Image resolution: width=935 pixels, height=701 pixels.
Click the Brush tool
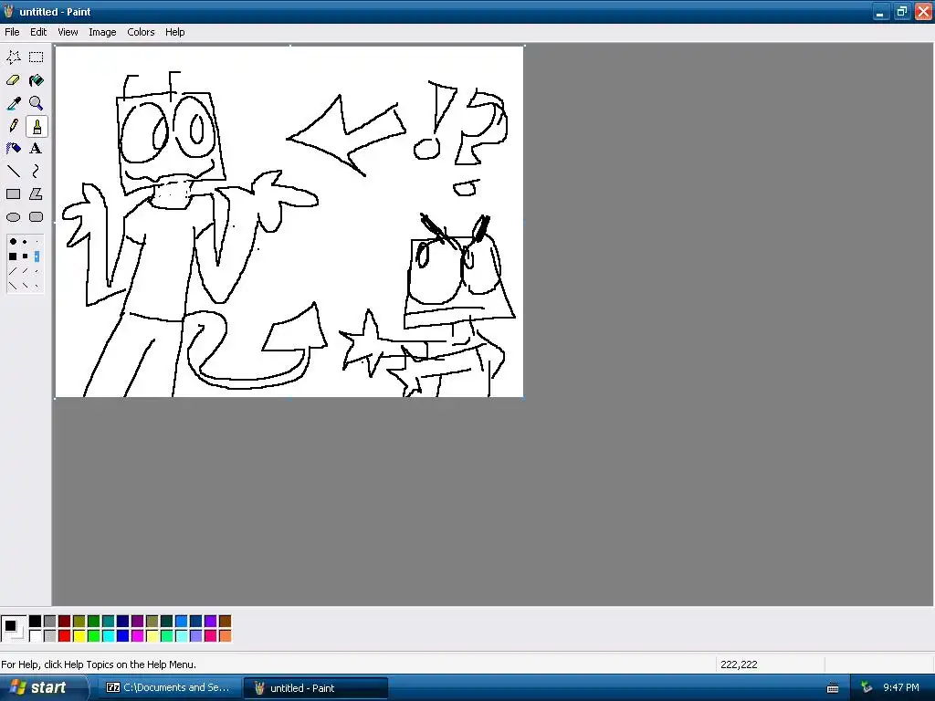click(x=37, y=126)
